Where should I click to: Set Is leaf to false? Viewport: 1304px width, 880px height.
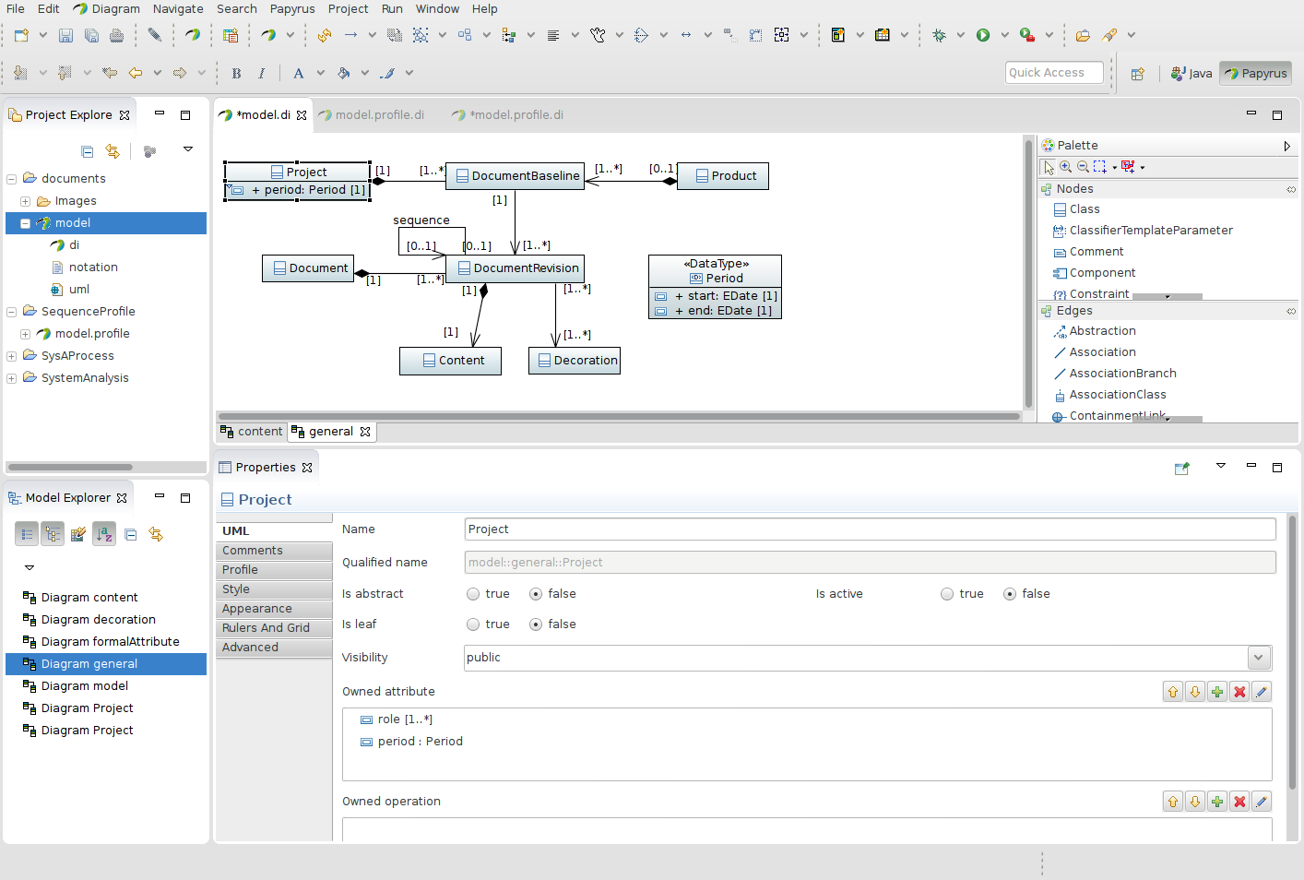click(536, 624)
